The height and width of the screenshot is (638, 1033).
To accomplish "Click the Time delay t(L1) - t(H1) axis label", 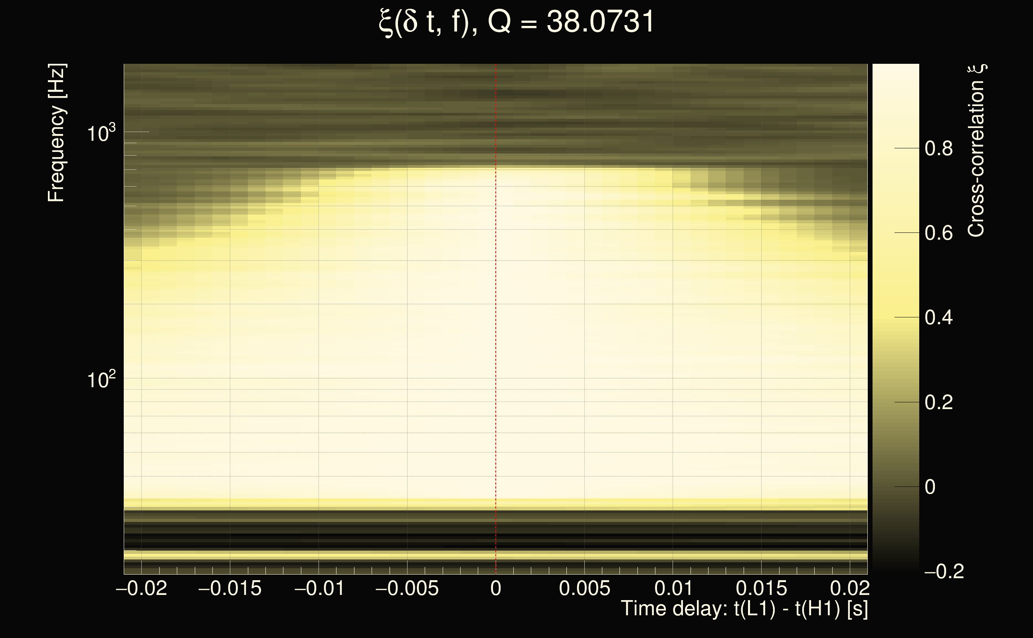I will pyautogui.click(x=744, y=608).
